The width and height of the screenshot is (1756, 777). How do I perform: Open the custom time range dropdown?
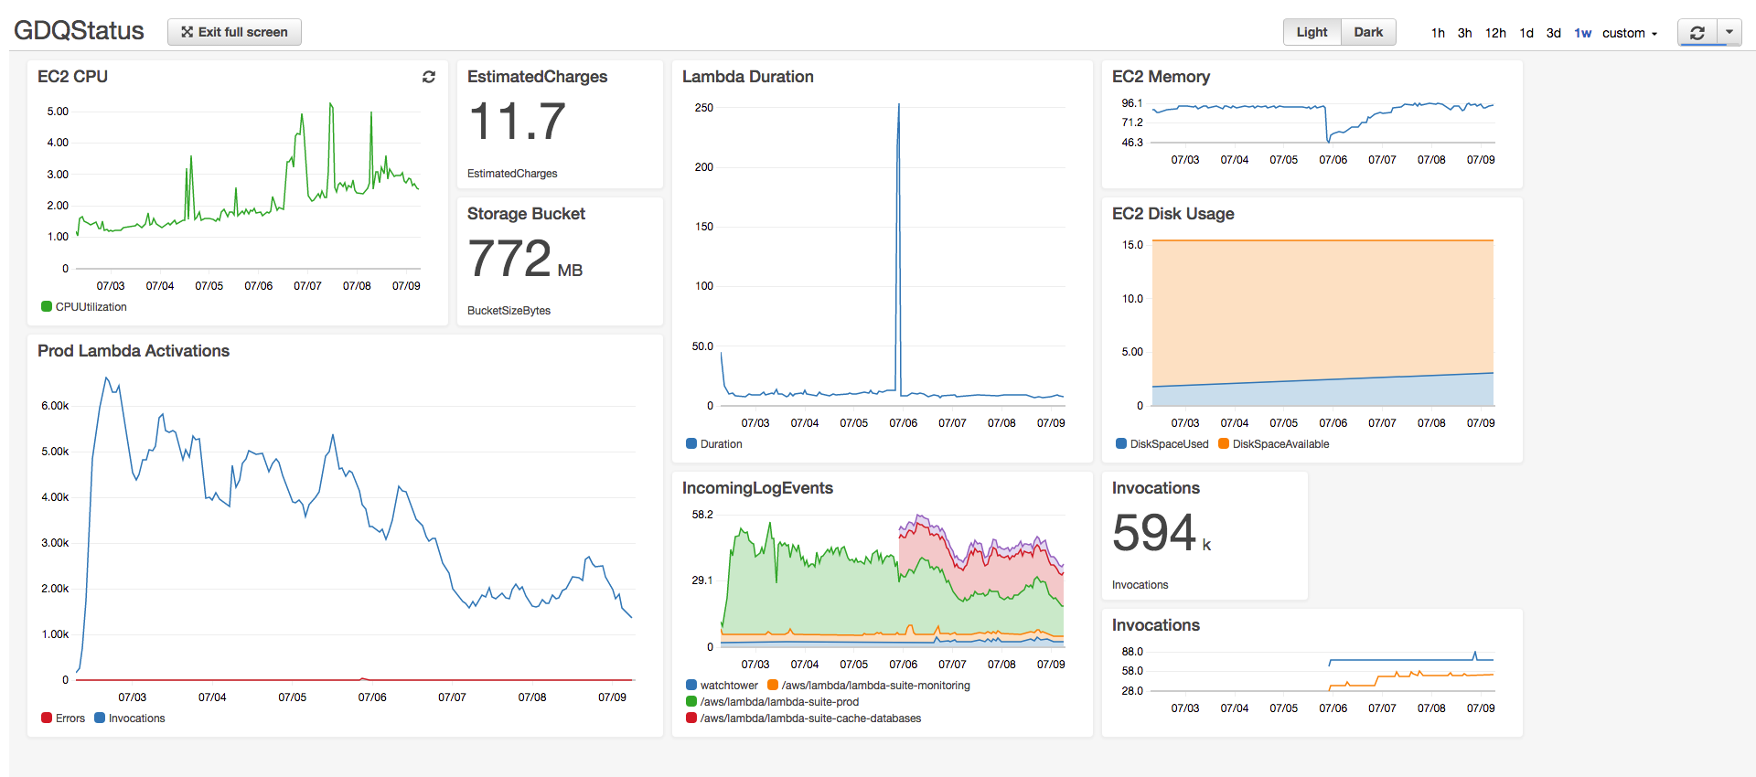coord(1629,33)
